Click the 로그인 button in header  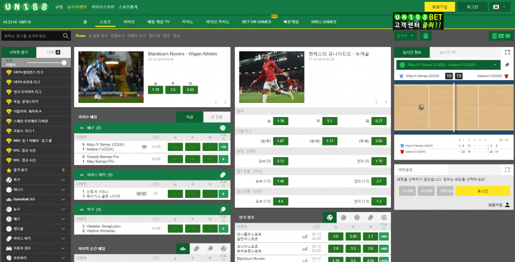(x=472, y=7)
